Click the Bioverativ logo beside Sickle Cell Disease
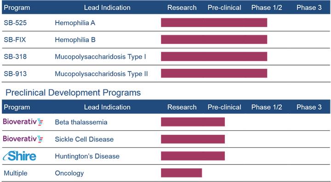The image size is (331, 182). tap(23, 139)
